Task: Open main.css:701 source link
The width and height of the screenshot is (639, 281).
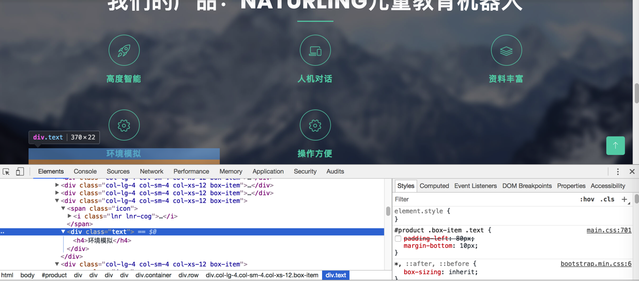Action: point(609,230)
